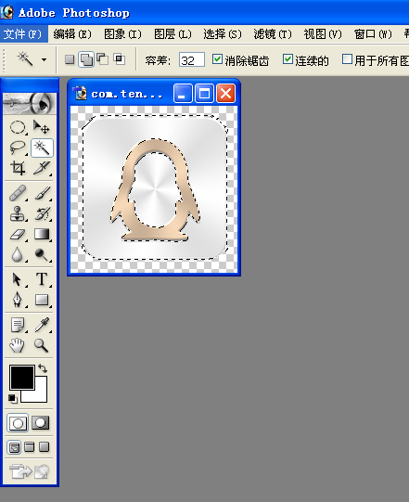Select the Rectangle shape tool
The width and height of the screenshot is (409, 502).
pyautogui.click(x=42, y=300)
